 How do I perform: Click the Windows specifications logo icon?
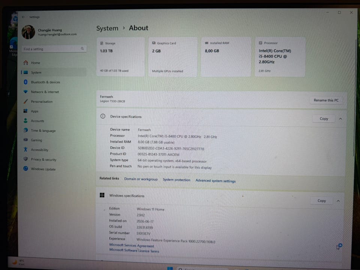pyautogui.click(x=102, y=195)
